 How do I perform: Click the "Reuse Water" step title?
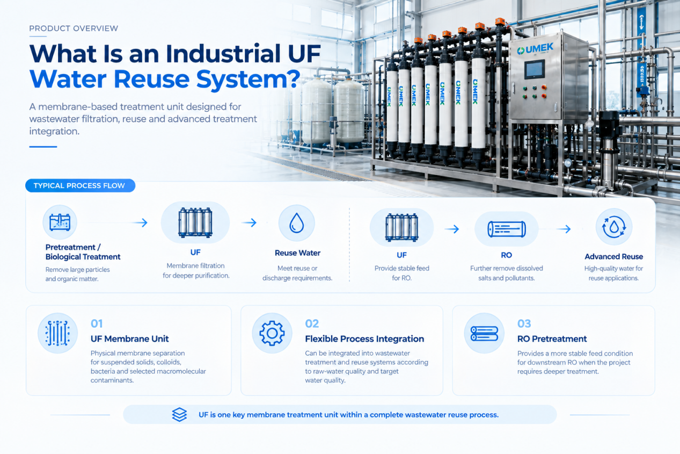click(297, 253)
